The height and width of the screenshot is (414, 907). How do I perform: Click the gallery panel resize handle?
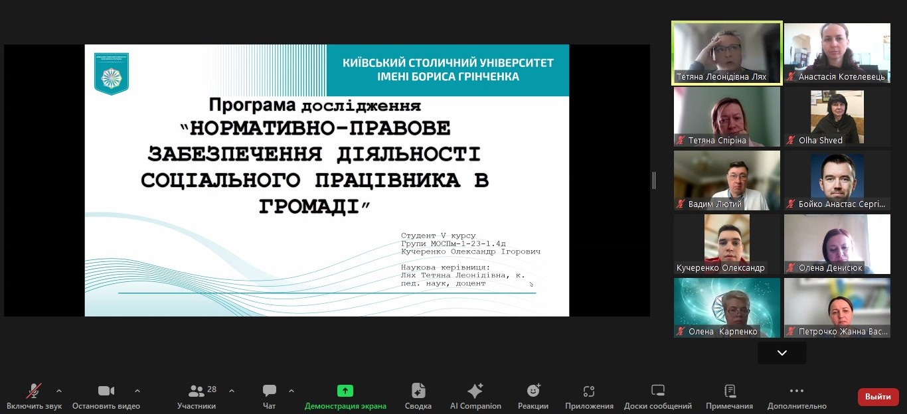click(x=654, y=180)
